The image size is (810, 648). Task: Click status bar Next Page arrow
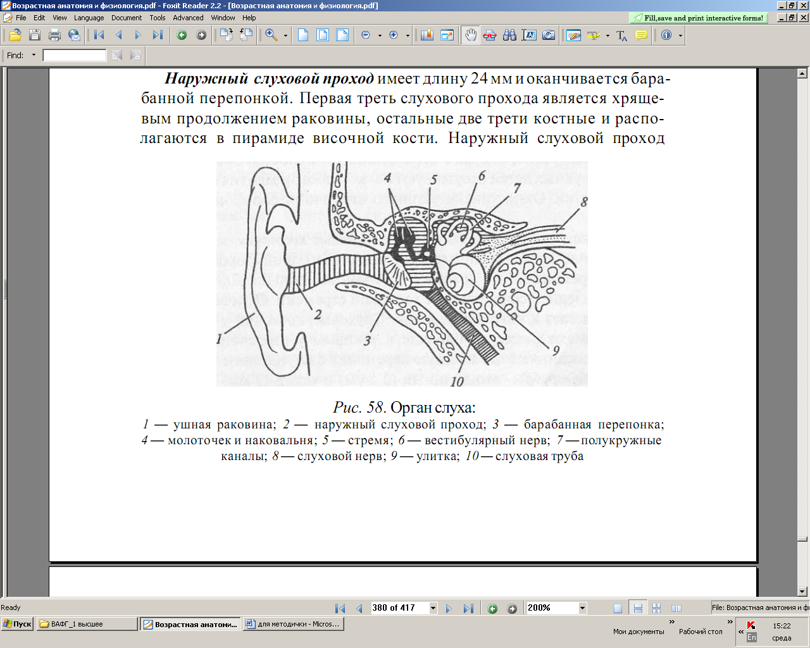pos(449,608)
